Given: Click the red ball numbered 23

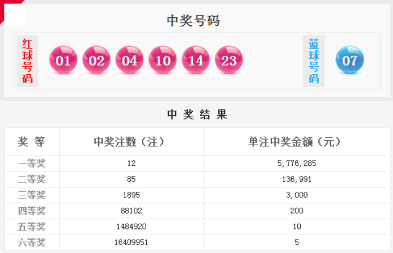Looking at the screenshot, I should pos(228,60).
